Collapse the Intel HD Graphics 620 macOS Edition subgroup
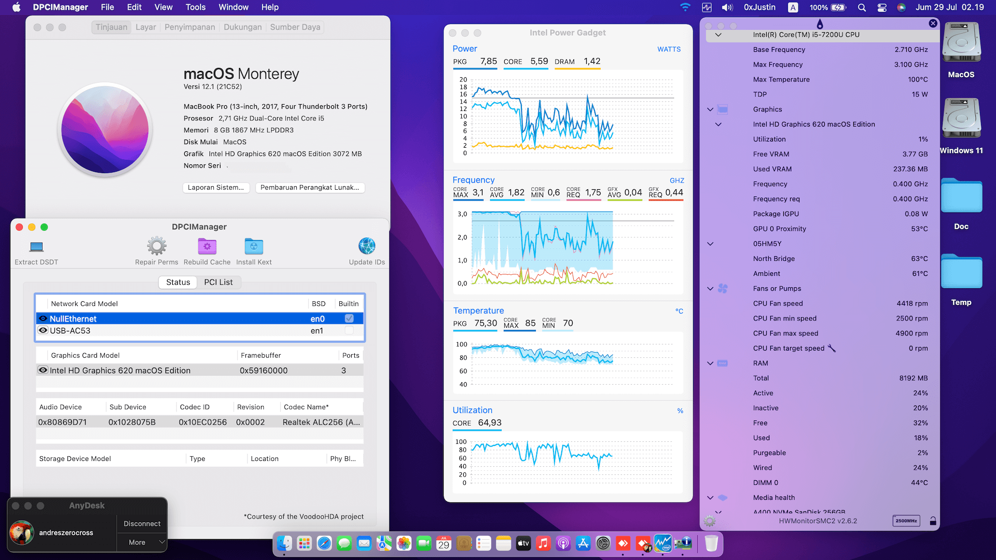The height and width of the screenshot is (560, 996). [x=718, y=124]
